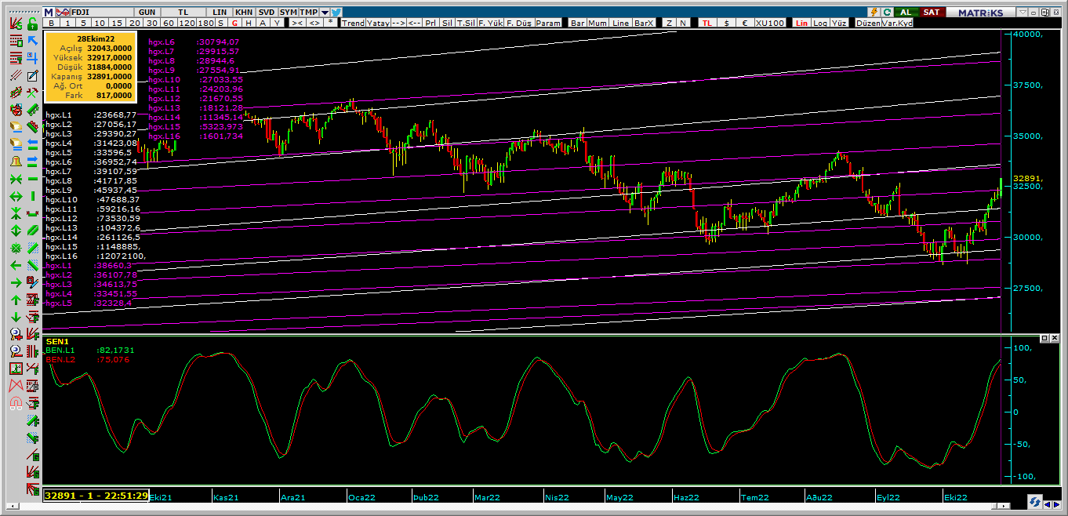
Task: Click the pencil edit icon in left toolbar
Action: 32,76
